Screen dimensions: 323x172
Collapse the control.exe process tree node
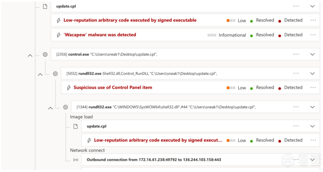[x=30, y=56]
